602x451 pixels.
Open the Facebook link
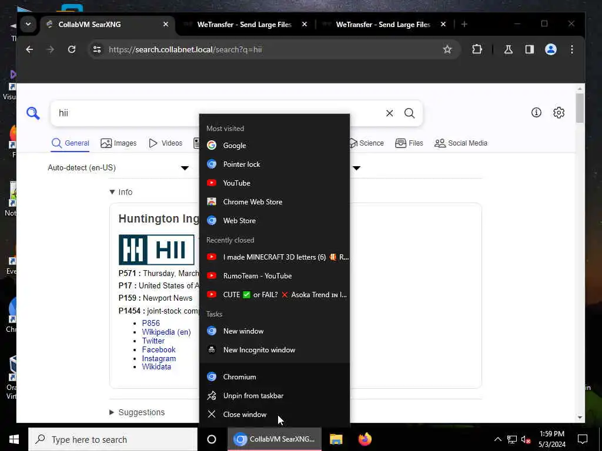point(159,349)
